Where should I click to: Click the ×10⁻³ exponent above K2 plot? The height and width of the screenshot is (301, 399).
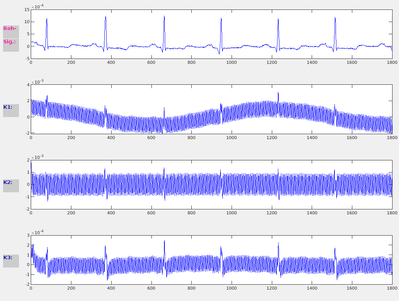[x=37, y=157]
